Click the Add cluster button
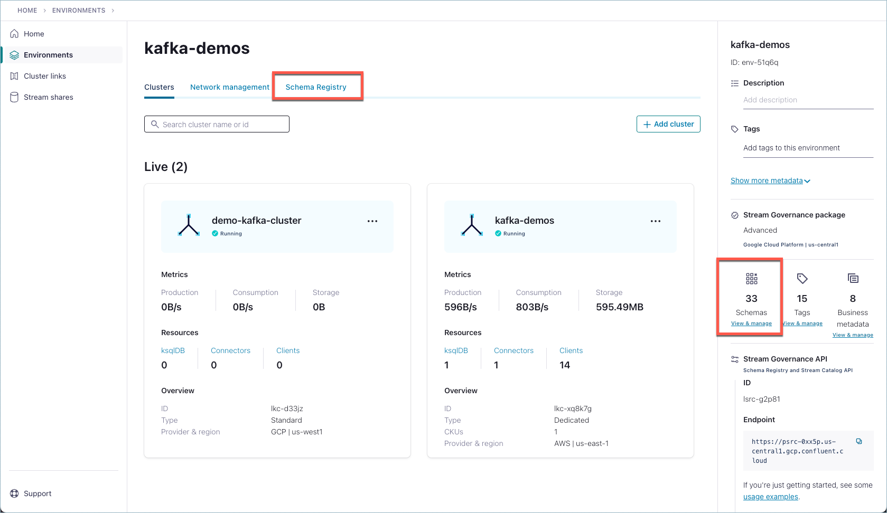Image resolution: width=887 pixels, height=513 pixels. point(668,124)
